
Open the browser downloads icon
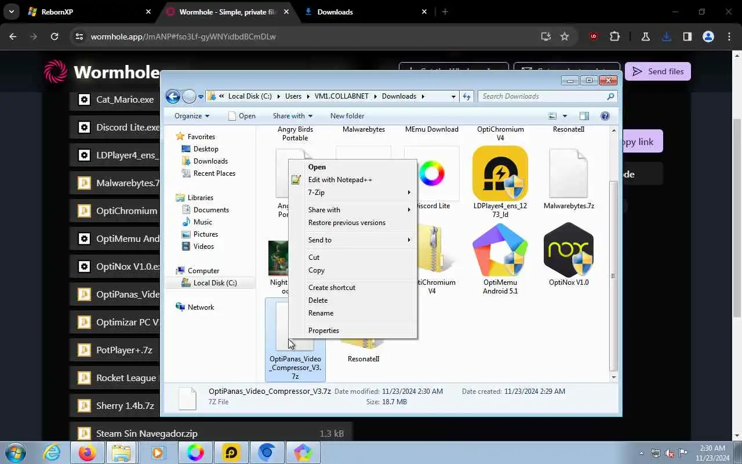pyautogui.click(x=666, y=37)
